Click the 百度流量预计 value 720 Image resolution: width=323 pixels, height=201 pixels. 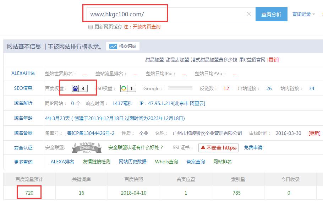29,193
